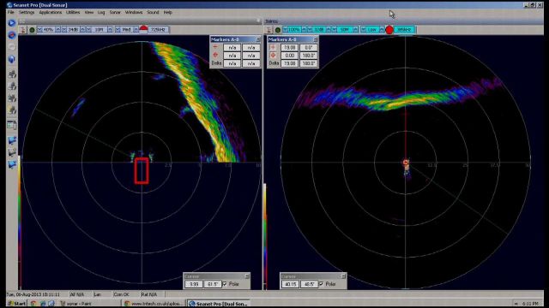This screenshot has width=549, height=308.
Task: Switch to the tritech.co.uk browser taskbar window
Action: pos(154,304)
